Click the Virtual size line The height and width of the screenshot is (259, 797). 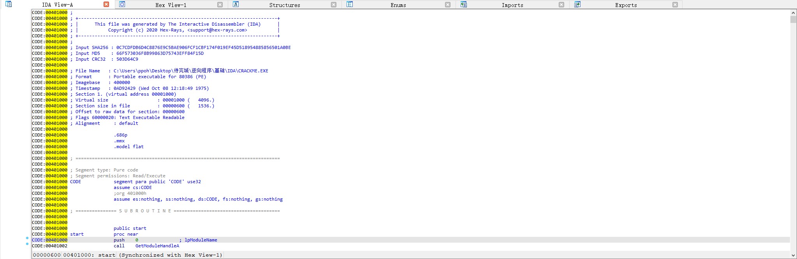tap(142, 100)
